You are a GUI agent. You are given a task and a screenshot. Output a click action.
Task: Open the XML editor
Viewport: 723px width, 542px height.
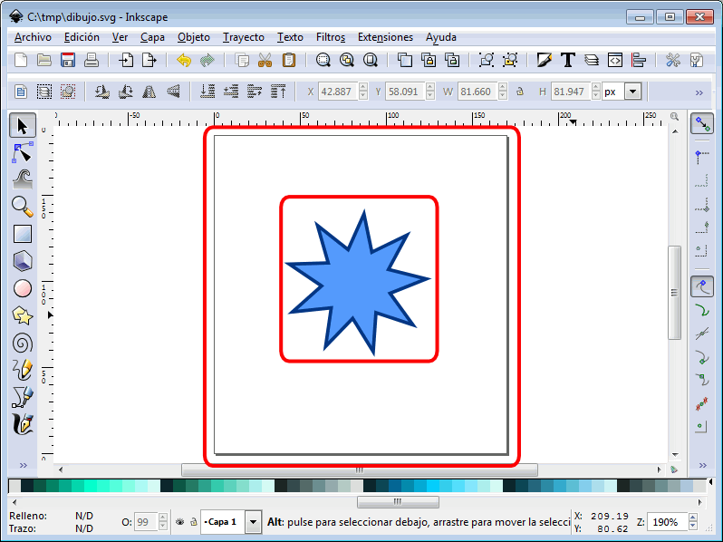point(614,60)
